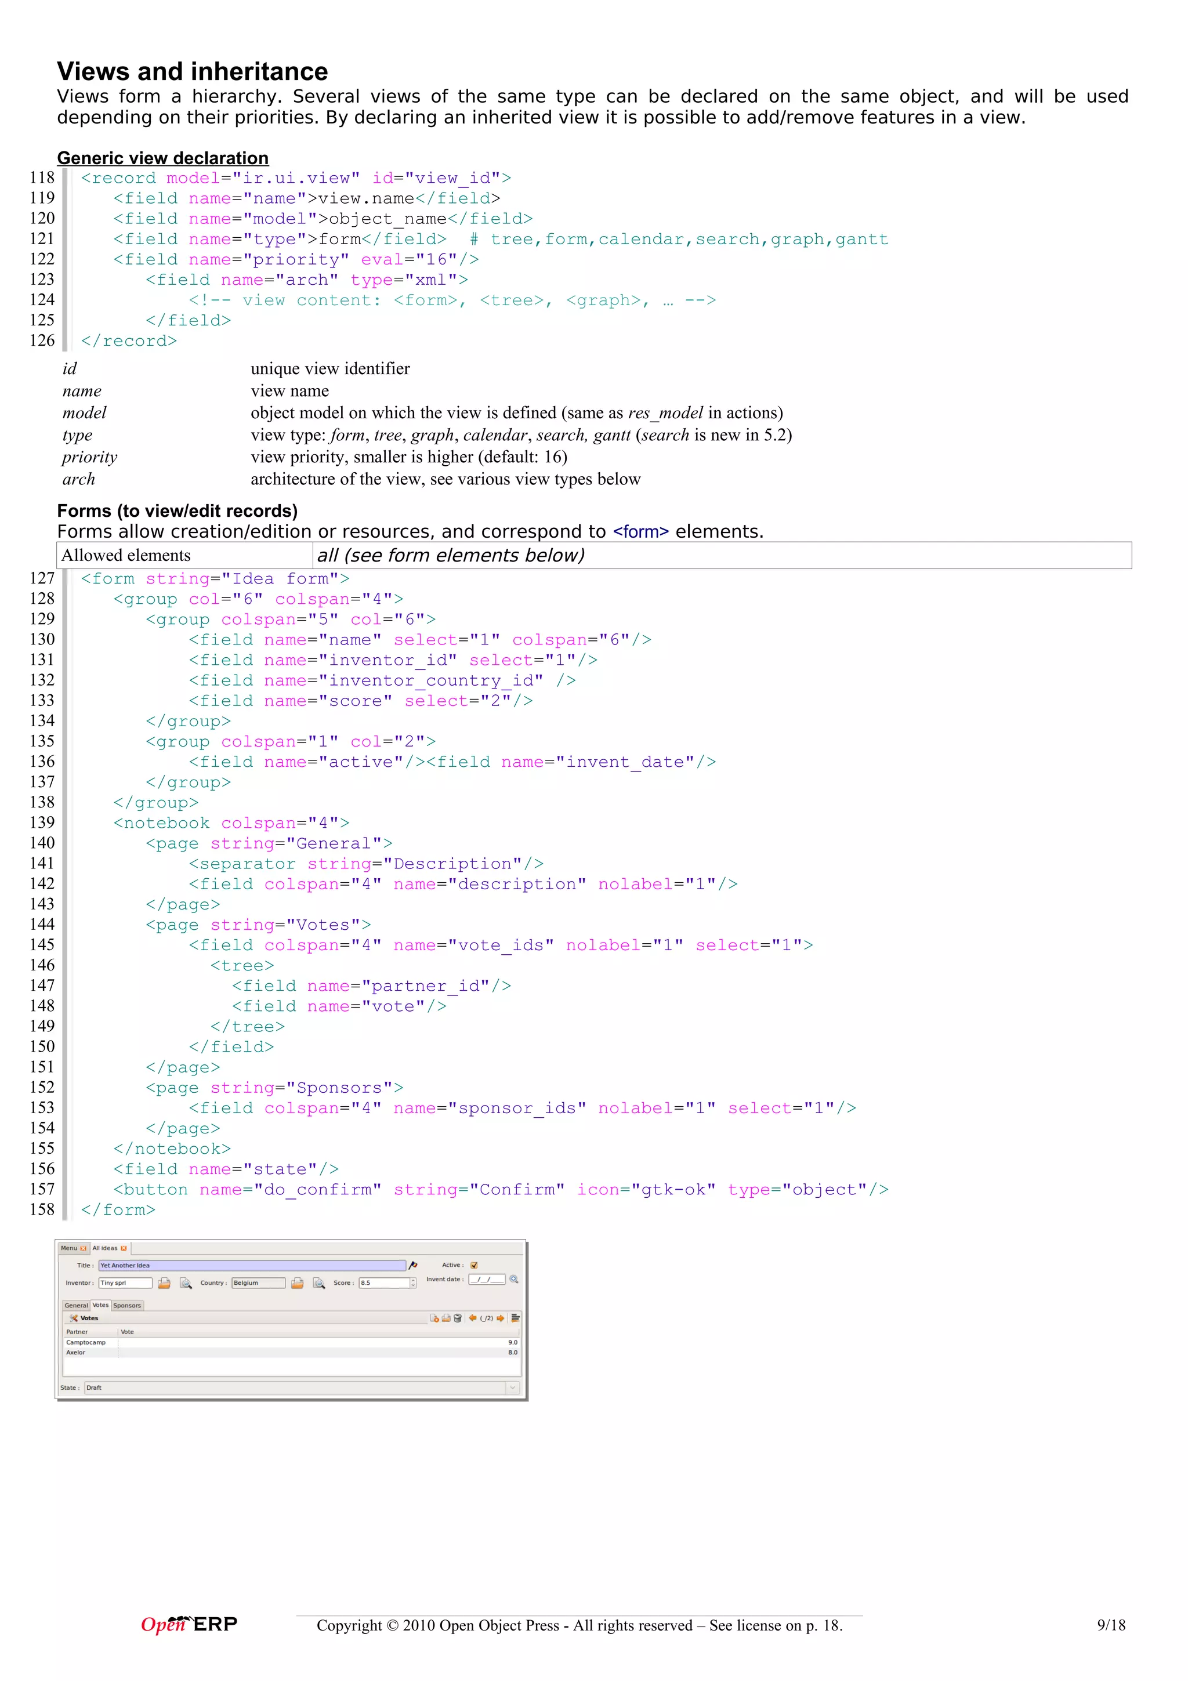Click code line 139 notebook colspan
The image size is (1188, 1681).
tap(231, 823)
